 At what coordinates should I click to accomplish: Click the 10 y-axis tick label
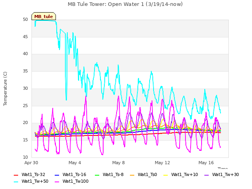click(x=25, y=157)
